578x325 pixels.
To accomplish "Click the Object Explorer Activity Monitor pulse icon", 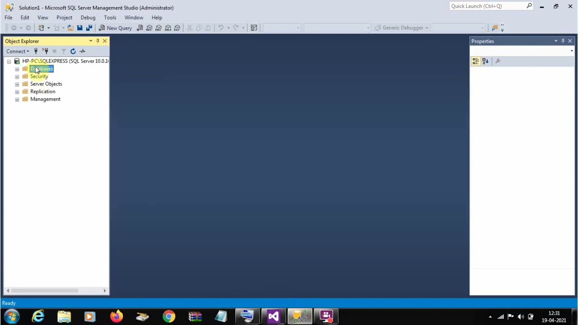I will tap(82, 51).
